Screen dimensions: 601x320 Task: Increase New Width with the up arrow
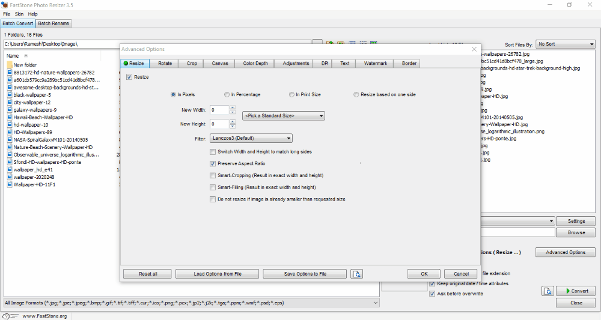pyautogui.click(x=232, y=107)
